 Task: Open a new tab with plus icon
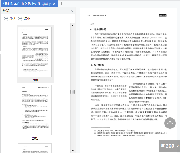(61, 4)
